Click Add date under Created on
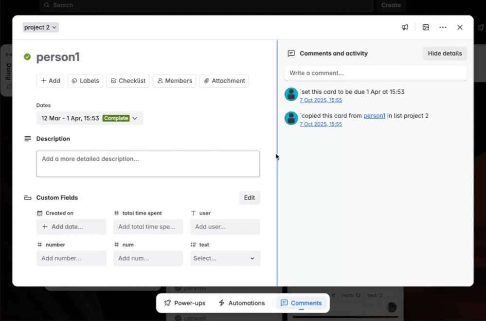486x321 pixels. coord(72,227)
